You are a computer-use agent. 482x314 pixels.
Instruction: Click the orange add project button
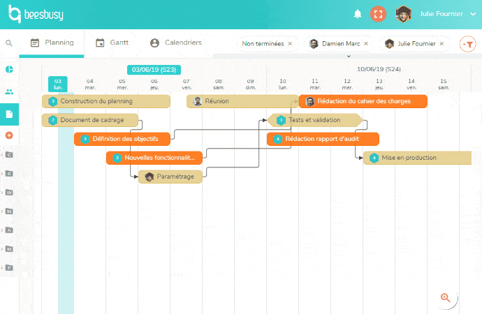[9, 135]
